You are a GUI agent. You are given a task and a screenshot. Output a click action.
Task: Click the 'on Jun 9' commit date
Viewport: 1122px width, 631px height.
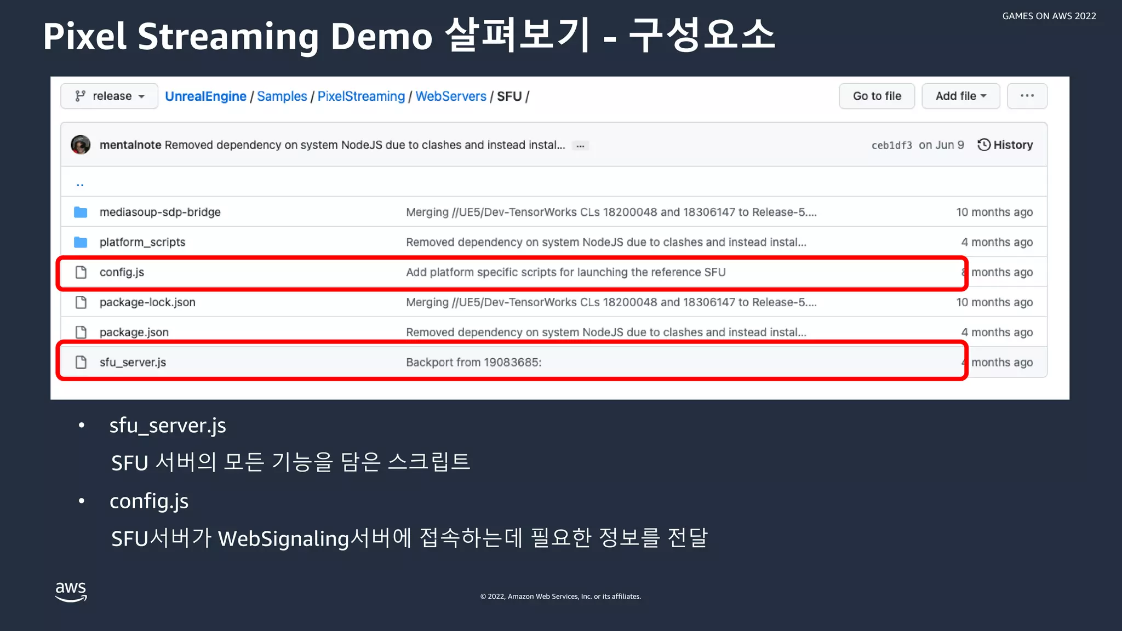(941, 145)
